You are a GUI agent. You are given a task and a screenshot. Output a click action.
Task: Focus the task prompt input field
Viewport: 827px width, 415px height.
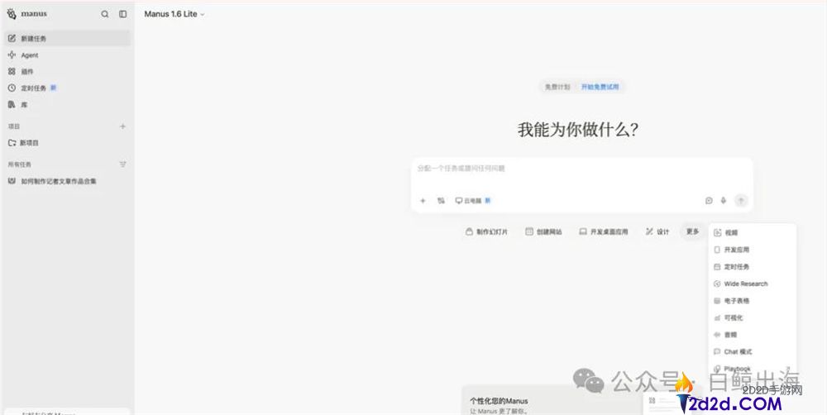pyautogui.click(x=581, y=169)
